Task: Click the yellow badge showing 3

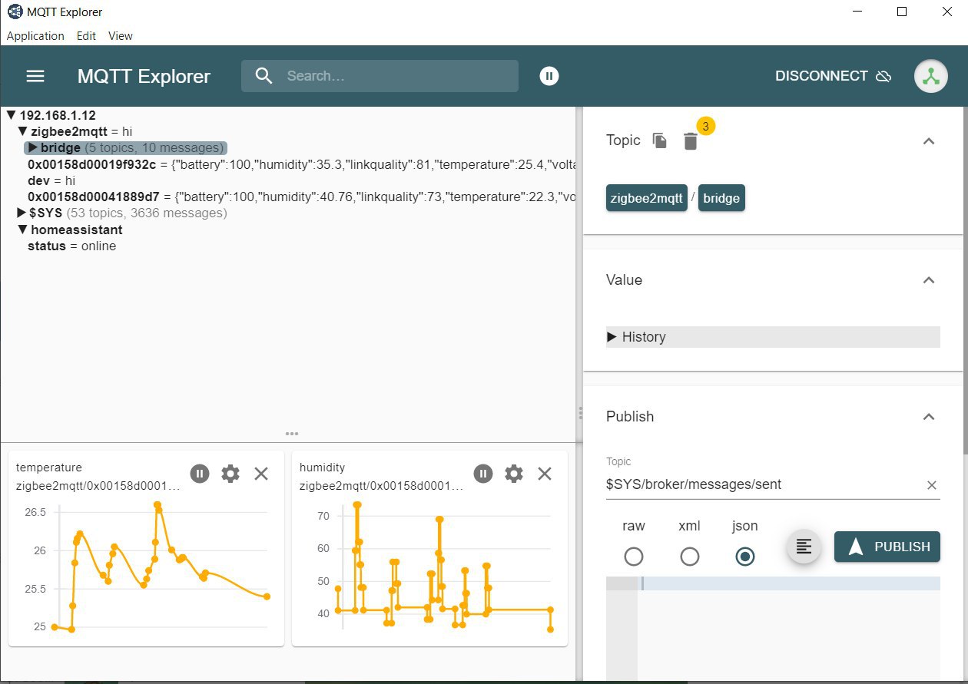Action: [706, 125]
